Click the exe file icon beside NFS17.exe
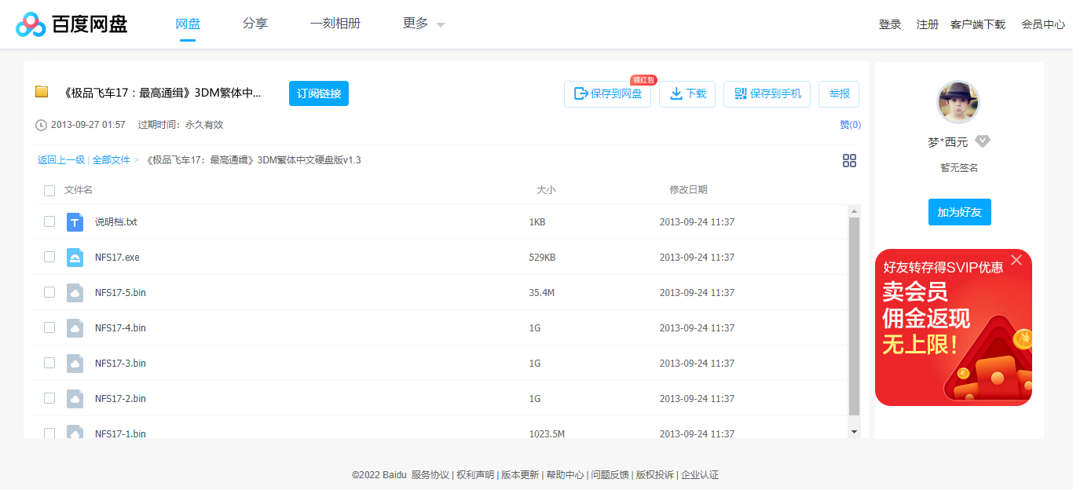Screen dimensions: 1073x490 coord(75,257)
